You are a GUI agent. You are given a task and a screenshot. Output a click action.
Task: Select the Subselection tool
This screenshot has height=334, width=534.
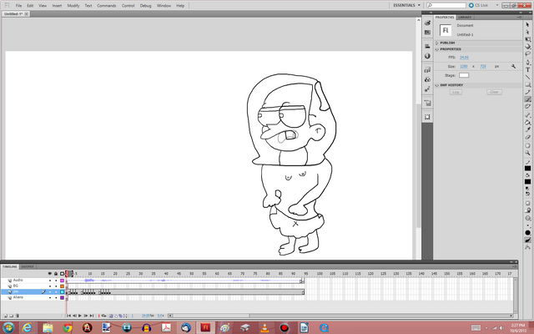coord(528,32)
